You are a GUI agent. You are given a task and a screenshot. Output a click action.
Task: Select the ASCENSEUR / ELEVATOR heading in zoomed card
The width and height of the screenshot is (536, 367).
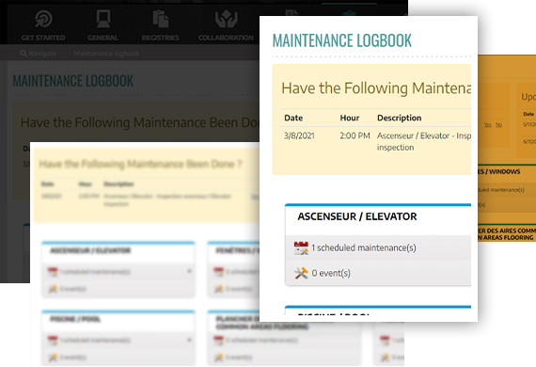(x=357, y=216)
